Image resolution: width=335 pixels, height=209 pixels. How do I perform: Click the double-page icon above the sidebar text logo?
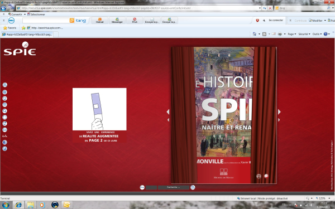[4, 130]
